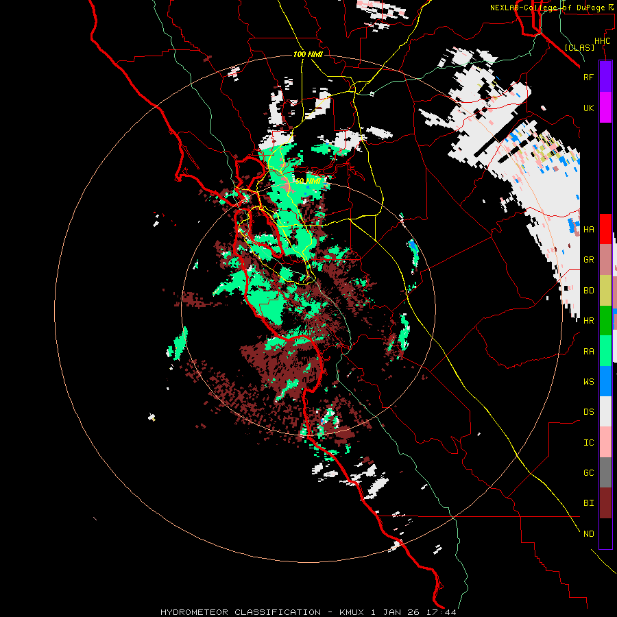
Task: Select the gray GC legend swatch
Action: click(x=605, y=472)
